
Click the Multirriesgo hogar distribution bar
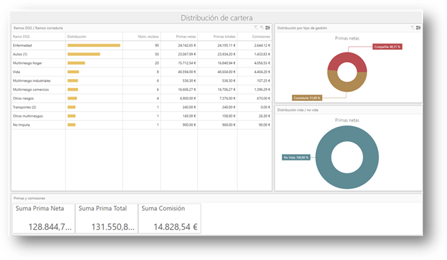click(76, 63)
